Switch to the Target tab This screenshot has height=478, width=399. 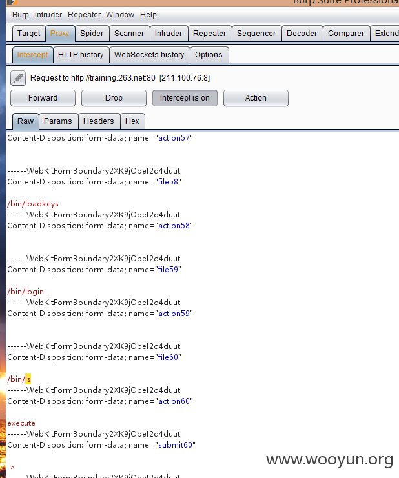coord(28,34)
